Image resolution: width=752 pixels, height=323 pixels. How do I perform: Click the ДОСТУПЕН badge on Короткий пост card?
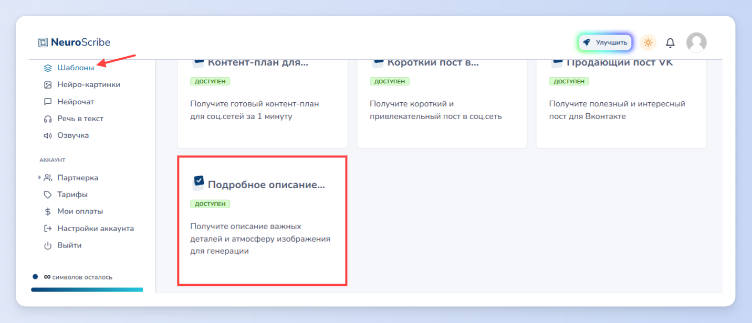click(390, 81)
